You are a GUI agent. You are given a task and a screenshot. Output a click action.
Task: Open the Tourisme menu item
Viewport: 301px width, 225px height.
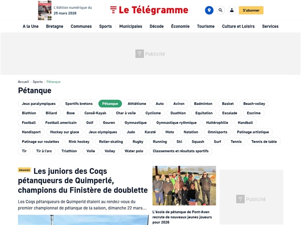(206, 26)
